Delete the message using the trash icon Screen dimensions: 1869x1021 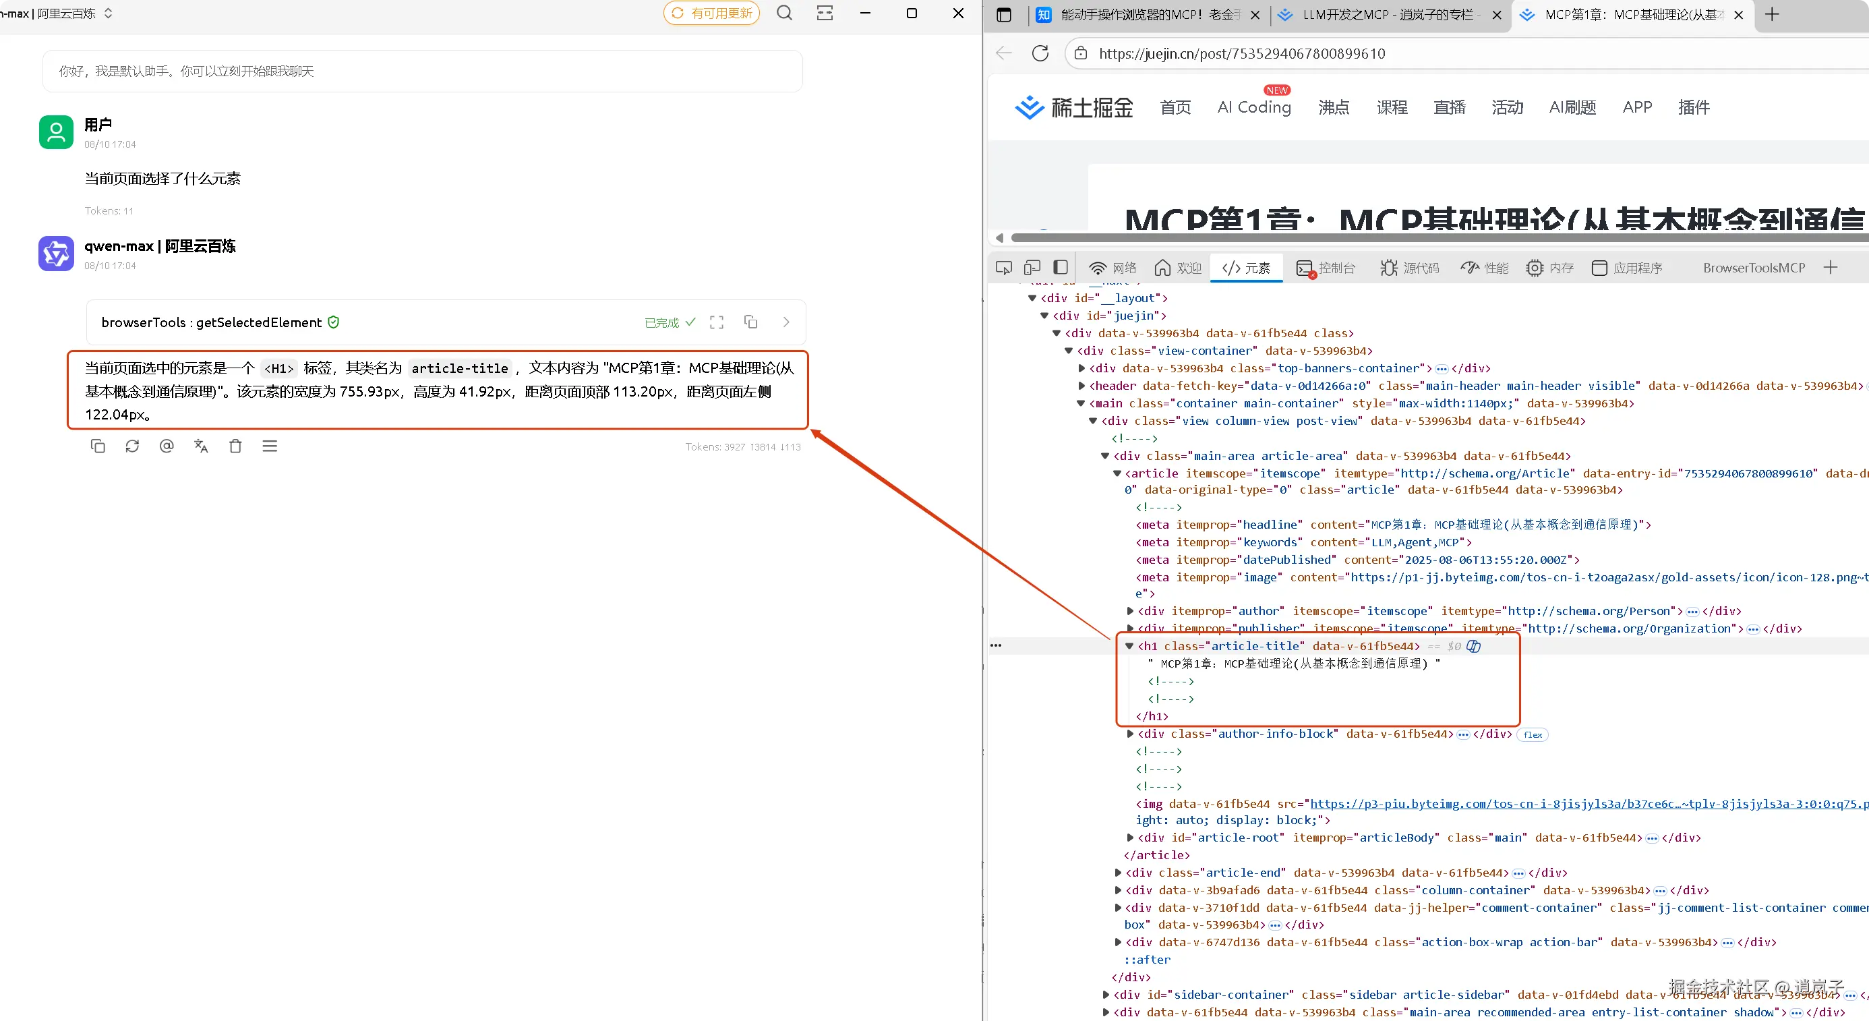[235, 446]
